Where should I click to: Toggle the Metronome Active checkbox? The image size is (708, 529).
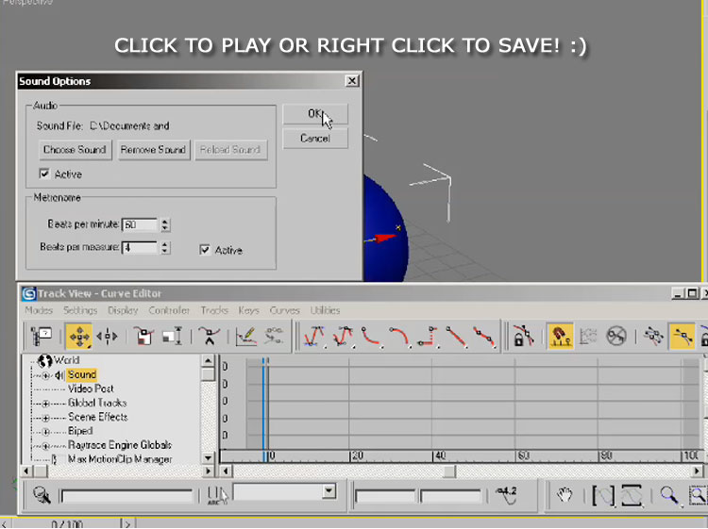tap(205, 250)
